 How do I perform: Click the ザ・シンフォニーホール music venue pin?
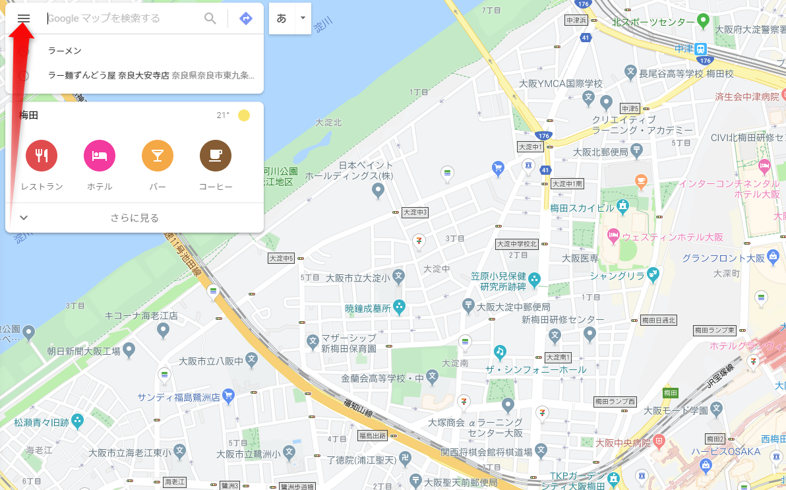click(500, 352)
